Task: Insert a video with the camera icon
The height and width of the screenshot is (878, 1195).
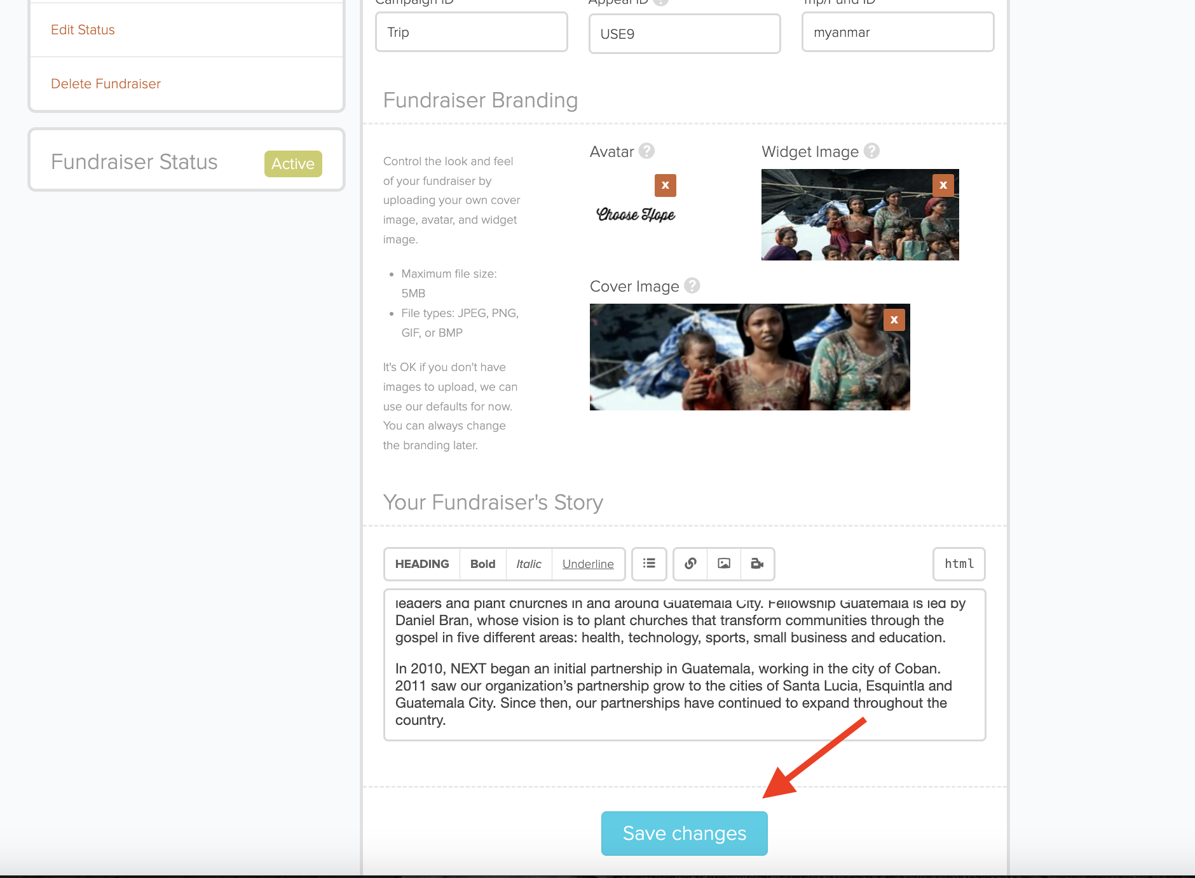Action: click(757, 564)
